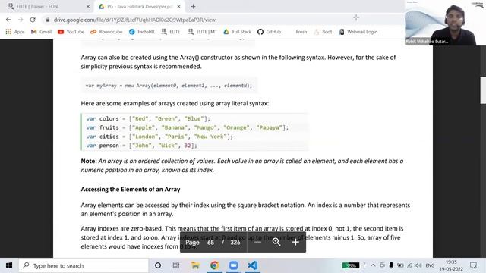This screenshot has height=273, width=486.
Task: Click the ENG language indicator
Action: pyautogui.click(x=430, y=265)
